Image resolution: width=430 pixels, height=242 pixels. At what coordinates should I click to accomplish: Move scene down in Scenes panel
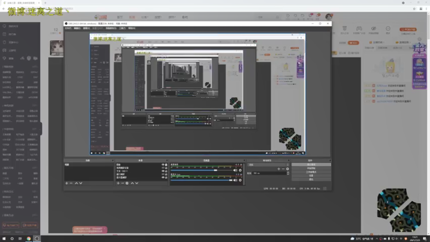pos(81,183)
